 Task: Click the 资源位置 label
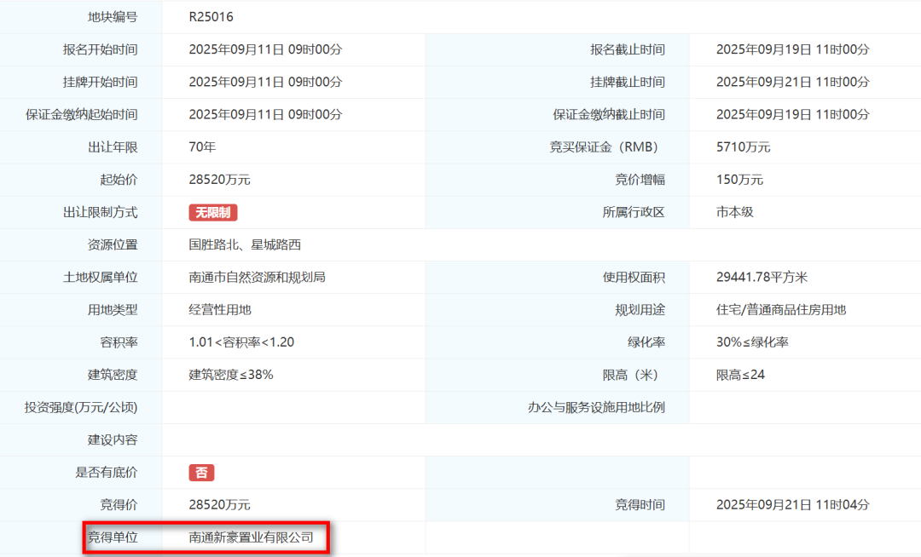113,244
